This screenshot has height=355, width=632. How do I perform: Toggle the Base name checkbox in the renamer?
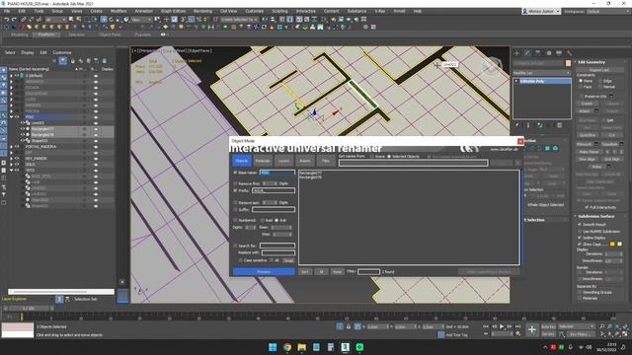(x=235, y=173)
